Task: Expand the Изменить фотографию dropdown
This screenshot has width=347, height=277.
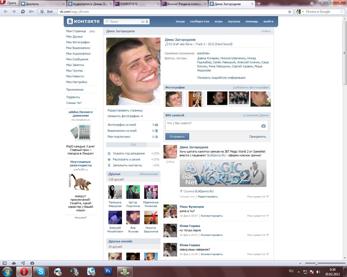Action: click(x=142, y=116)
